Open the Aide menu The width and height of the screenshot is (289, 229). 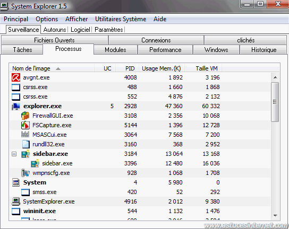pyautogui.click(x=160, y=19)
